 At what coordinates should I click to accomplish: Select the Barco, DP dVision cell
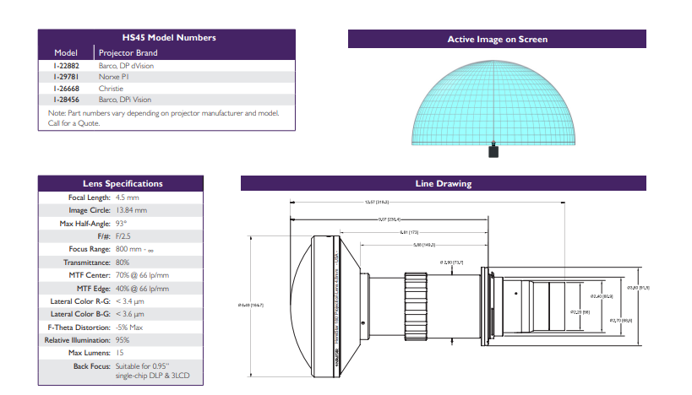click(126, 66)
